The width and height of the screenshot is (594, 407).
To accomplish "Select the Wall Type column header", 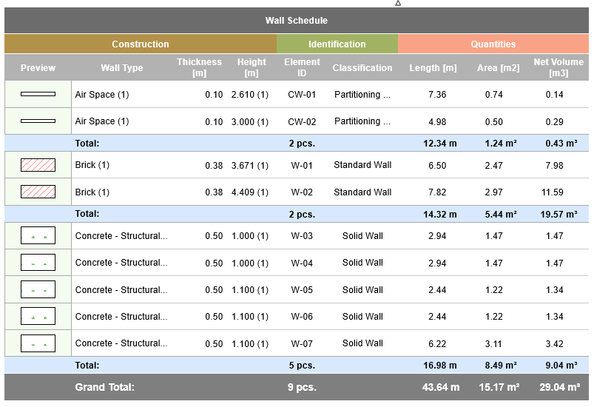I will 122,68.
